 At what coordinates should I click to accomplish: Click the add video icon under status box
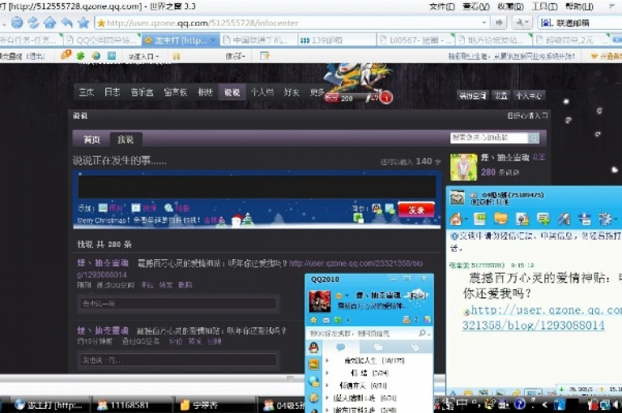tap(136, 207)
